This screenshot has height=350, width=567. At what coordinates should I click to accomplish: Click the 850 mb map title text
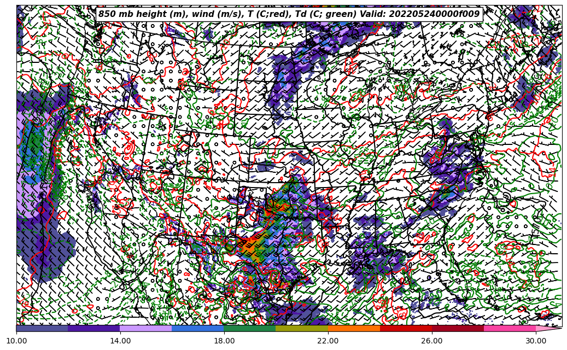(x=289, y=14)
